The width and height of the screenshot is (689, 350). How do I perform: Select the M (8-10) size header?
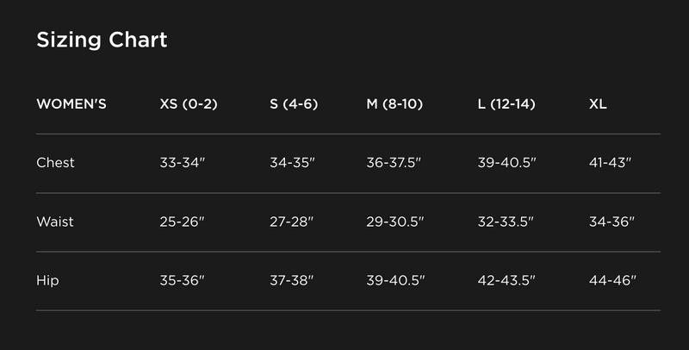pos(394,104)
